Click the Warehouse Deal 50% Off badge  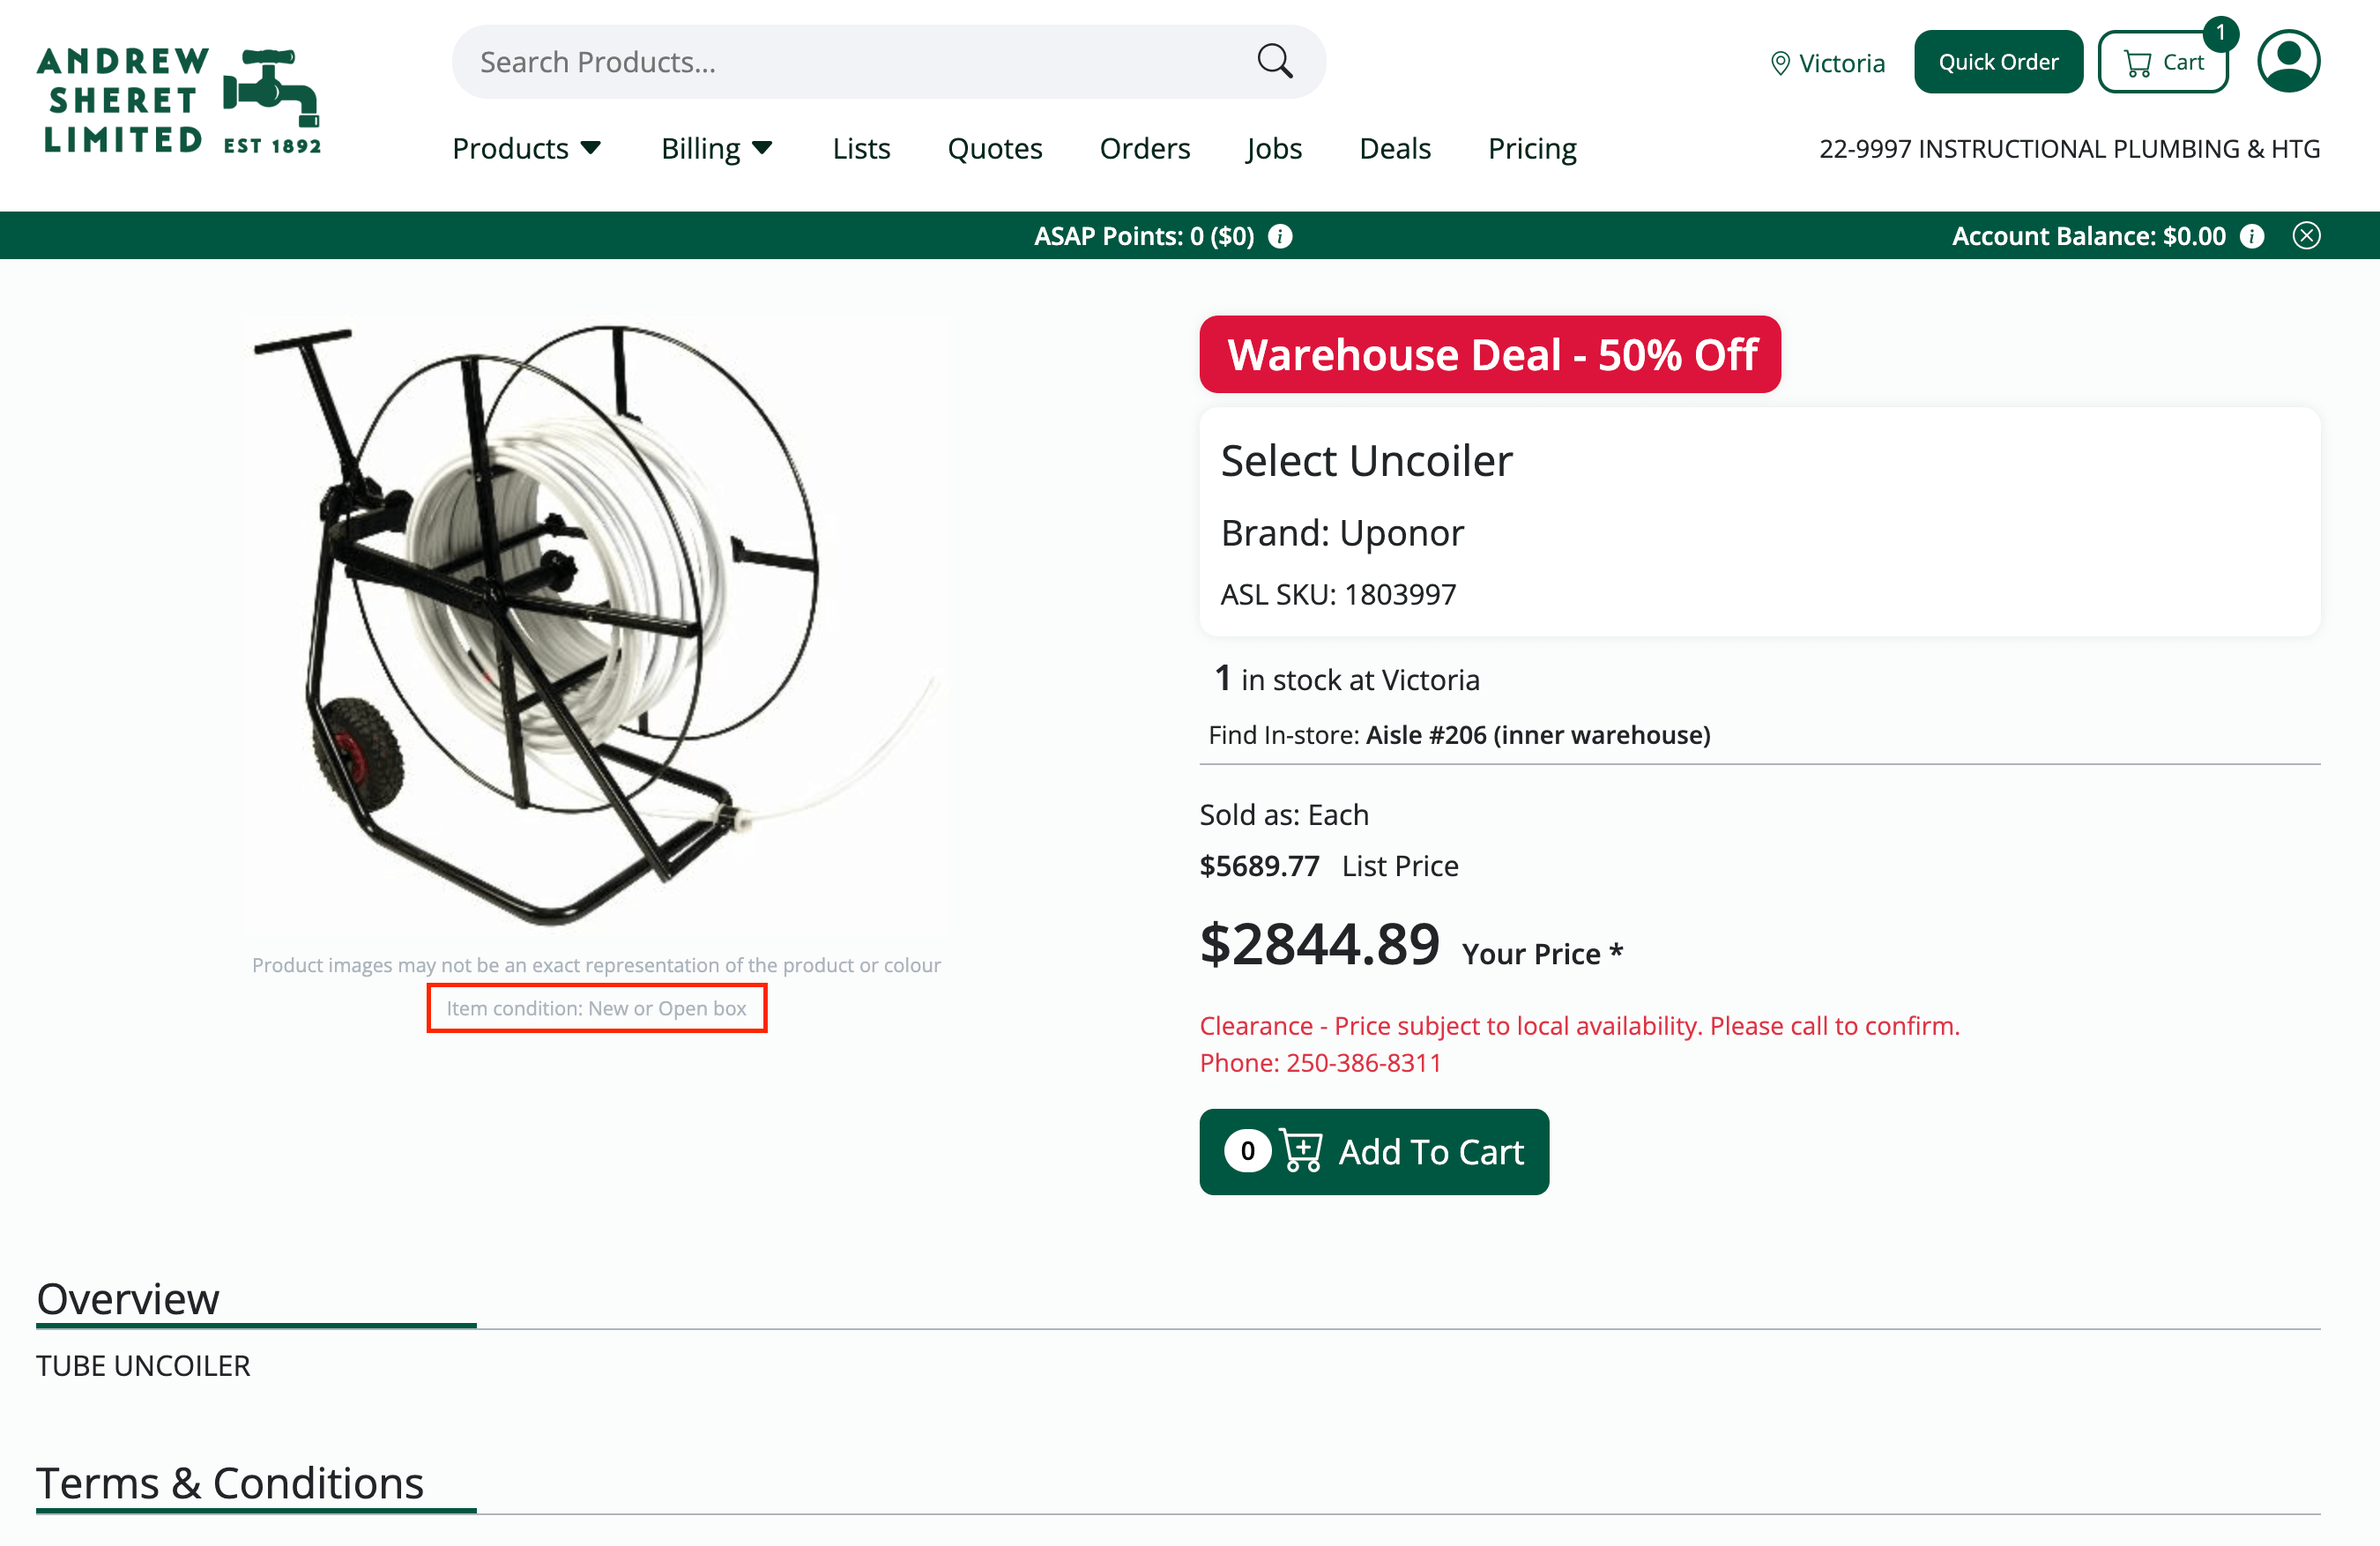tap(1490, 355)
